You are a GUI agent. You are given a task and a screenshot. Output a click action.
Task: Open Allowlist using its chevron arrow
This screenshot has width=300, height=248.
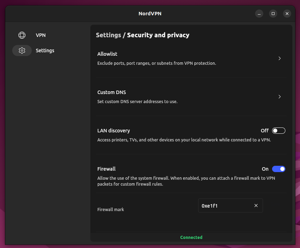click(x=279, y=59)
